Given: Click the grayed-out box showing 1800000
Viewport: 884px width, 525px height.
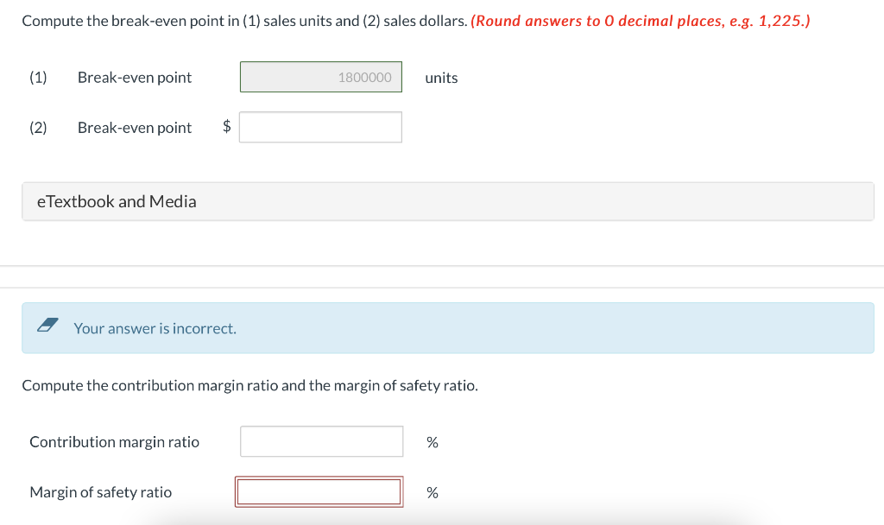Looking at the screenshot, I should coord(320,76).
